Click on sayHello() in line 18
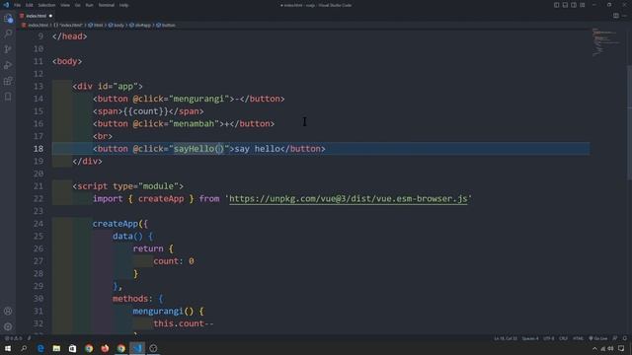Viewport: 632px width, 355px height. (198, 149)
